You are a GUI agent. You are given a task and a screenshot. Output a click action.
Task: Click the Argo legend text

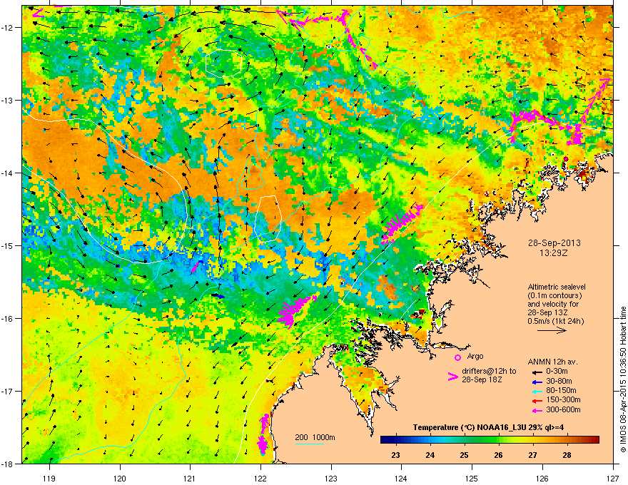click(475, 357)
